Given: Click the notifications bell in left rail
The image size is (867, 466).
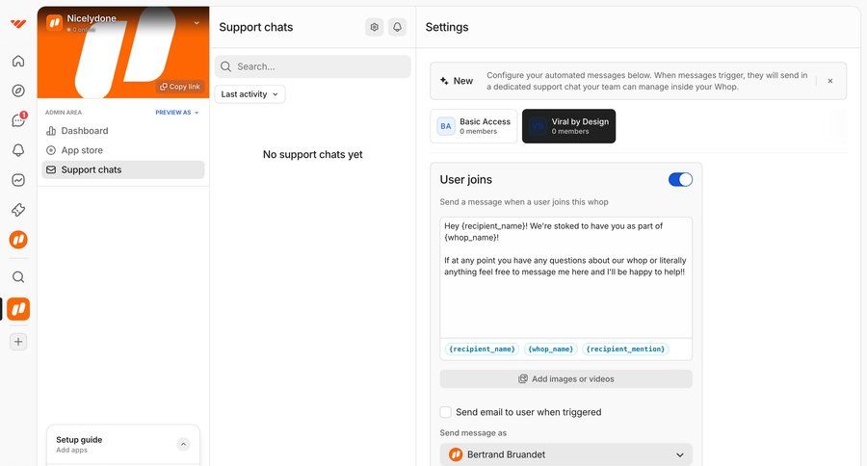Looking at the screenshot, I should (18, 150).
